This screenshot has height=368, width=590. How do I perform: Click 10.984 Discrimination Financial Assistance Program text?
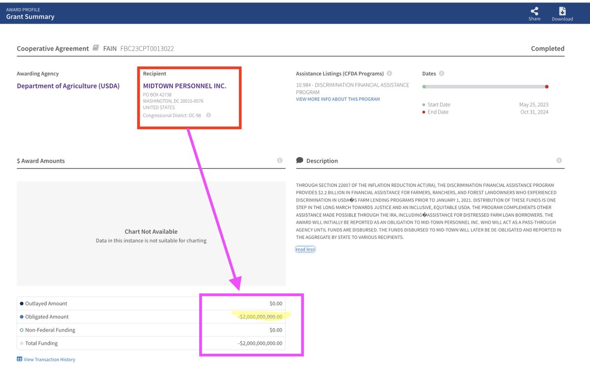click(x=353, y=88)
